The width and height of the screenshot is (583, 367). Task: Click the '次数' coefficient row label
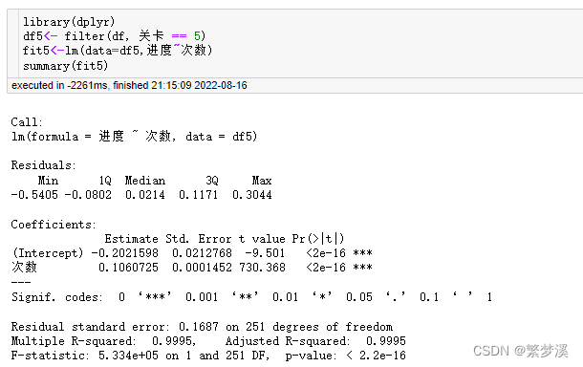pyautogui.click(x=24, y=267)
